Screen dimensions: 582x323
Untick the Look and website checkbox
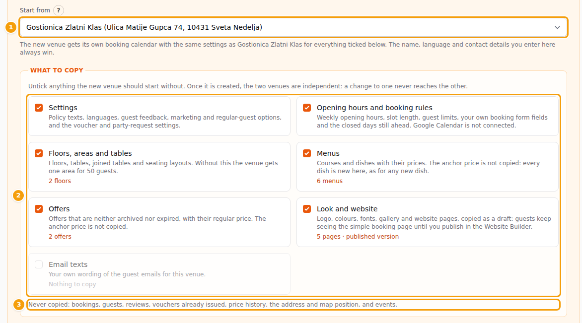(x=307, y=209)
